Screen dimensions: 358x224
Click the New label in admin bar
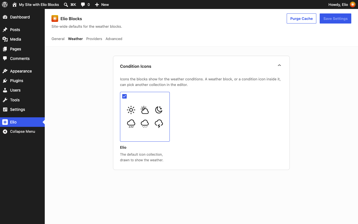click(105, 4)
